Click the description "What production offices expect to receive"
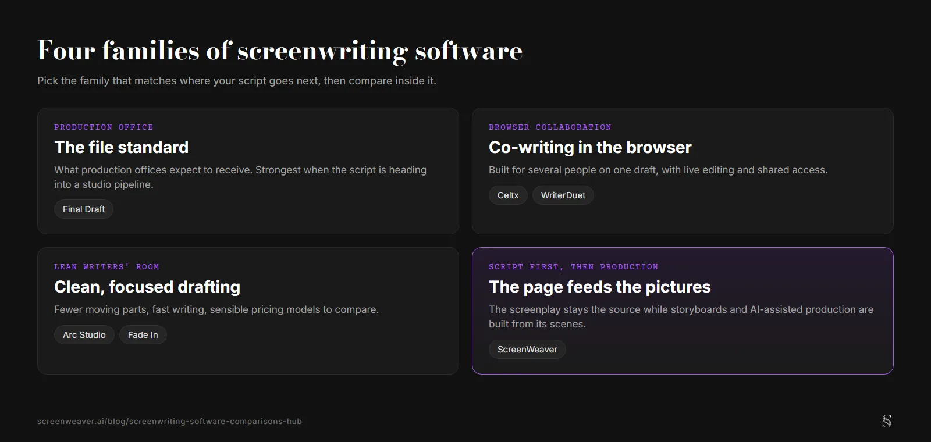Viewport: 931px width, 442px height. [x=240, y=177]
